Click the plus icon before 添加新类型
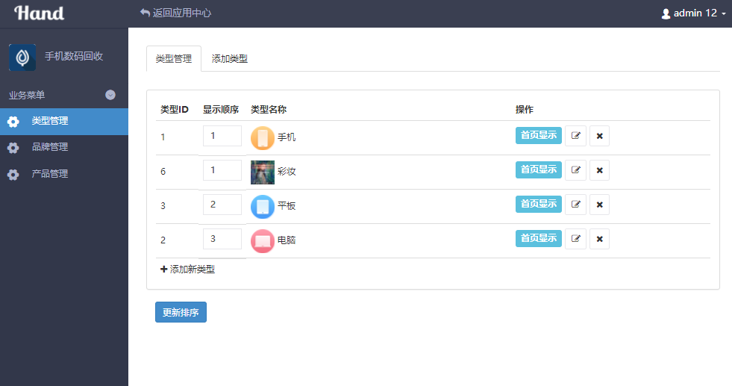This screenshot has height=386, width=732. pos(163,270)
